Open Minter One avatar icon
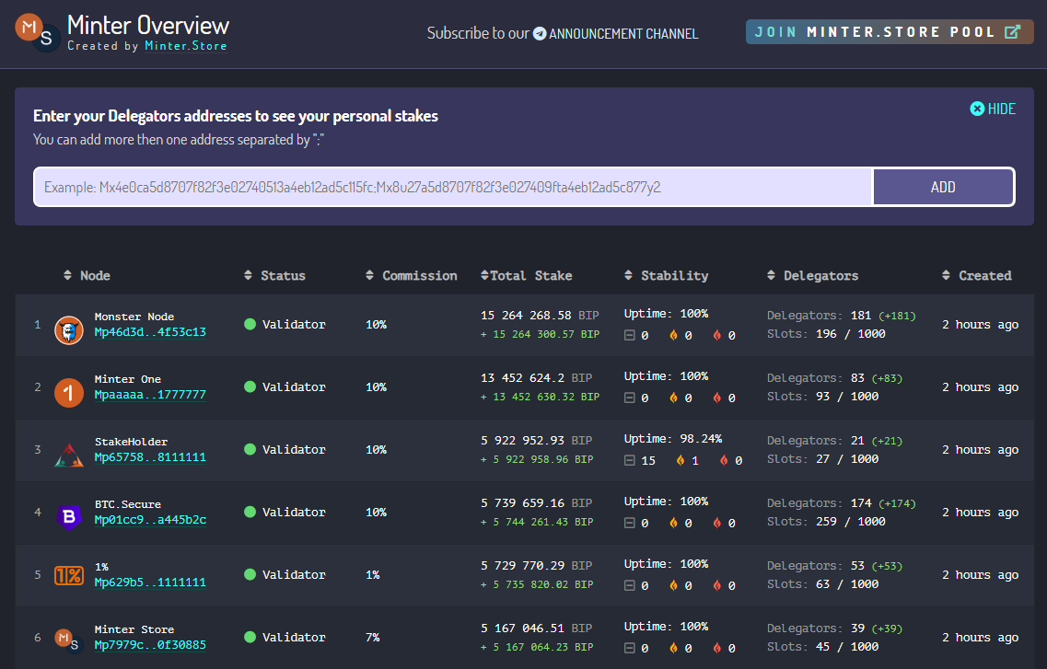This screenshot has height=669, width=1047. (69, 392)
